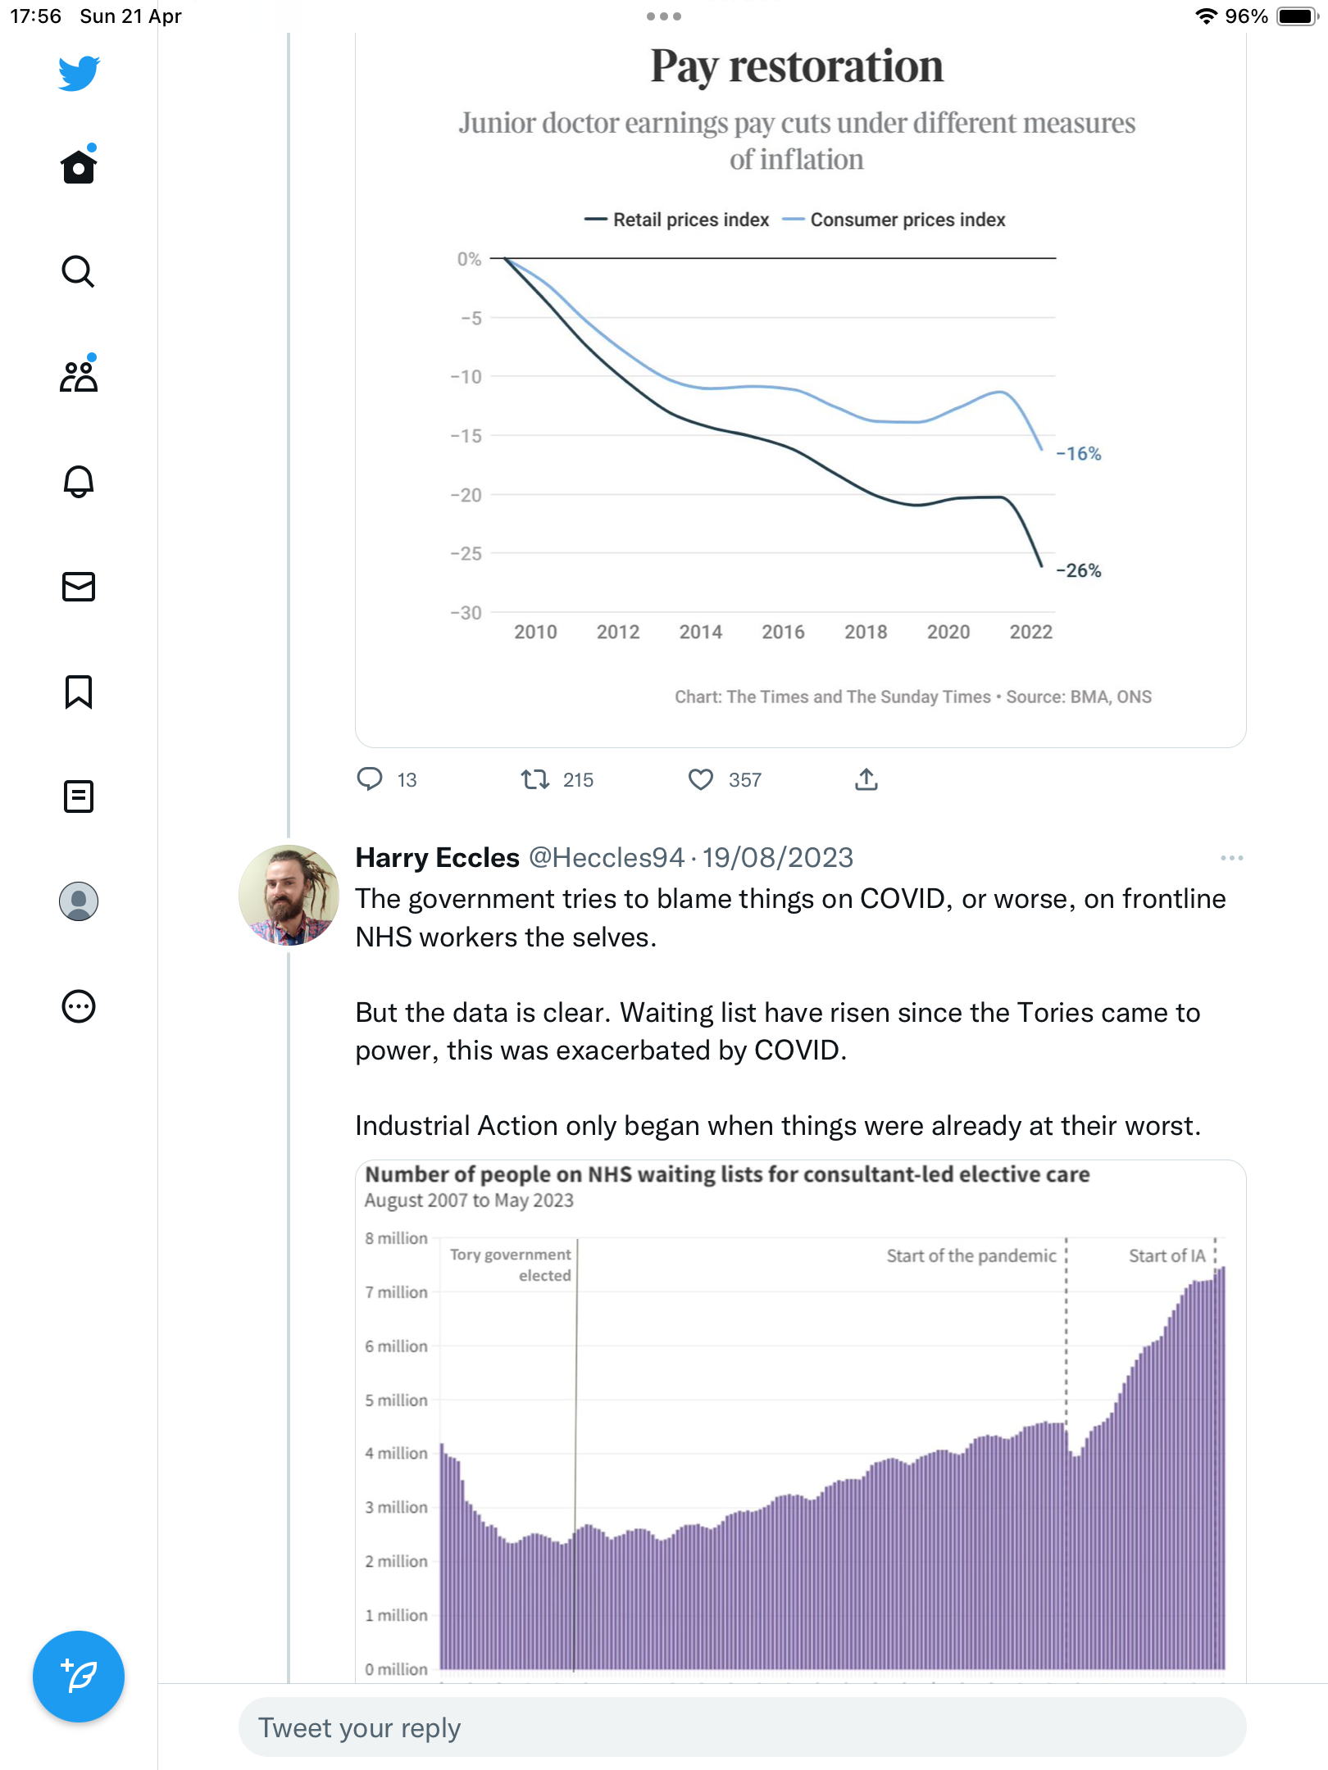
Task: Open the @Heccles94 handle link
Action: 607,857
